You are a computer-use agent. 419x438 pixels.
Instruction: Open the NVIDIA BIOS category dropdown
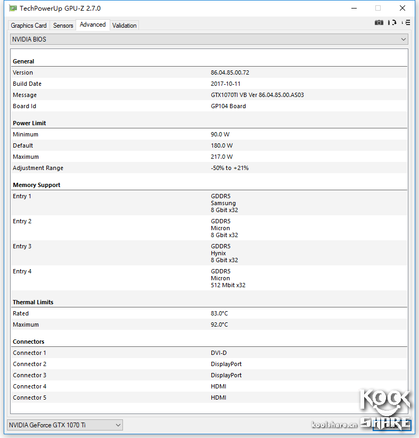[209, 39]
